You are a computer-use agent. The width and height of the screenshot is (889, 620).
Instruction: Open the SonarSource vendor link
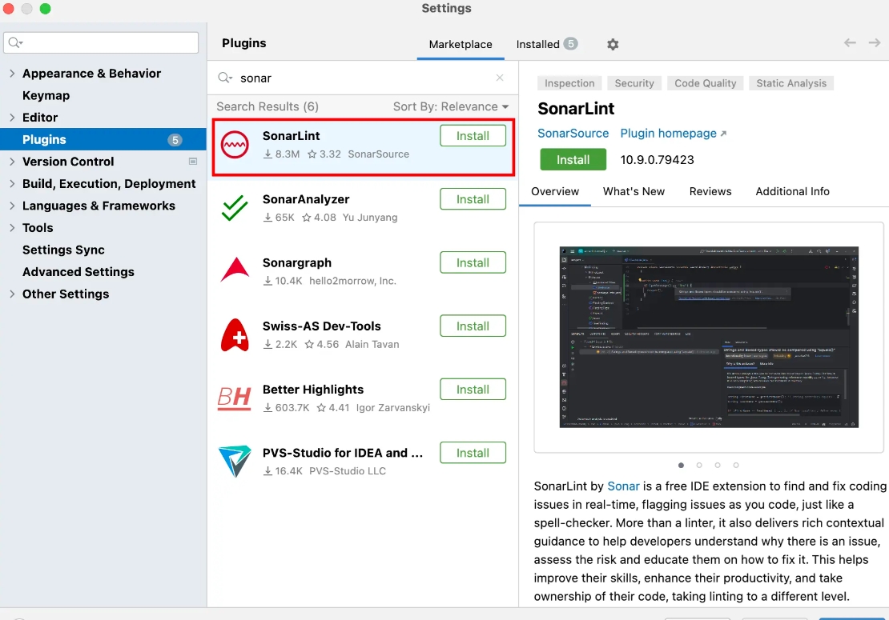tap(573, 133)
